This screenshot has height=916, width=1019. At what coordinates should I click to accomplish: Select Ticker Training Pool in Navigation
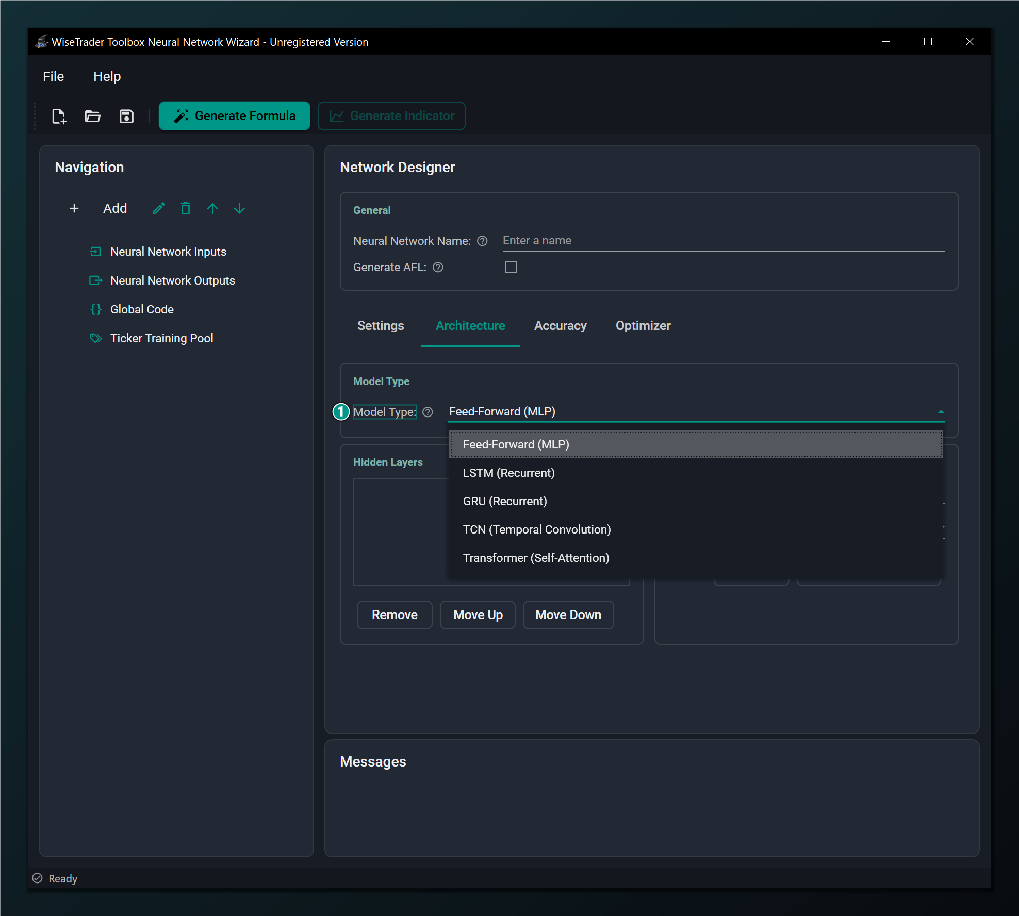point(161,338)
